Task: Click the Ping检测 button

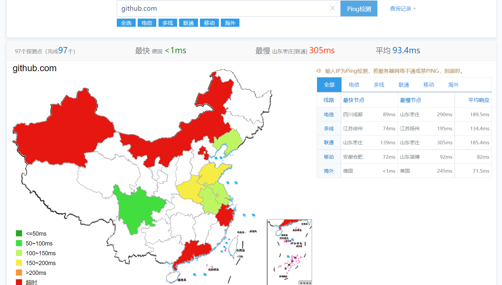Action: tap(359, 9)
